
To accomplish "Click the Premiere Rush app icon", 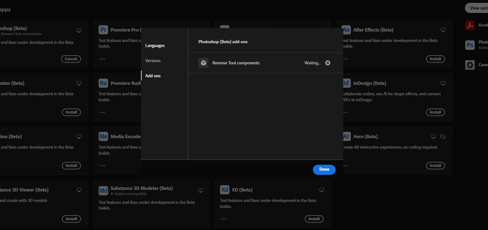I will tap(103, 83).
